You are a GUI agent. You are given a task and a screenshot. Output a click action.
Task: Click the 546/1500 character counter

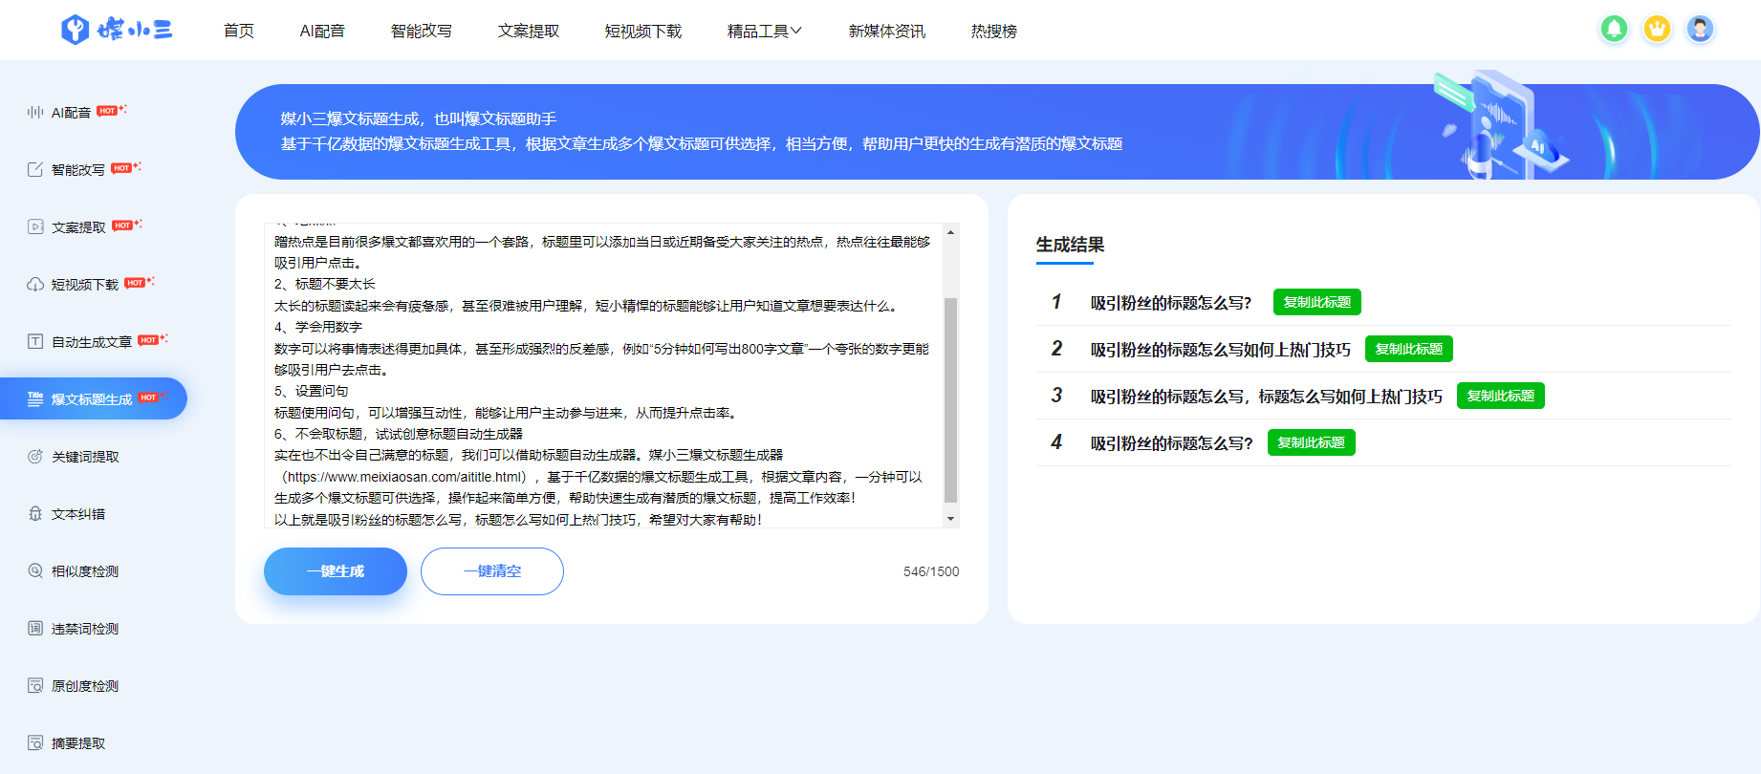pyautogui.click(x=931, y=571)
